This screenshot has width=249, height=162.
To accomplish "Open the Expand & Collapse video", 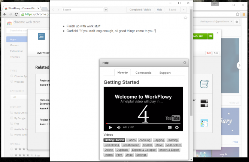I will click(x=144, y=150).
